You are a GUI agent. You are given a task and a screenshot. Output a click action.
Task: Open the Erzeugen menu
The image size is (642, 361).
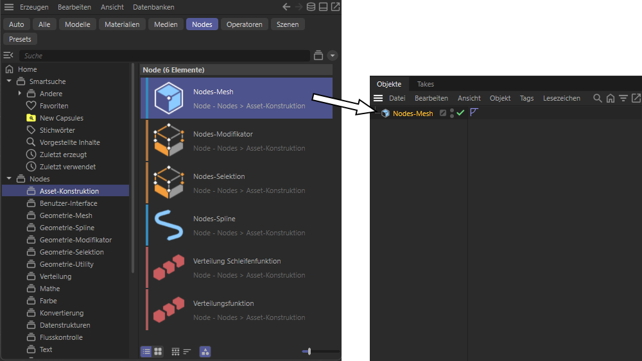coord(34,7)
